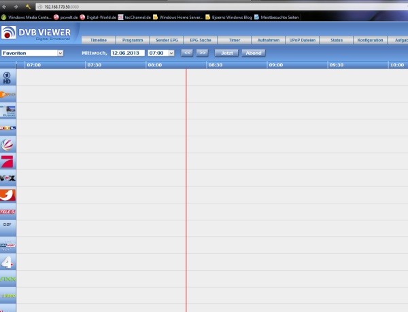The width and height of the screenshot is (408, 312).
Task: Open the Sender EPG tab
Action: click(x=167, y=40)
